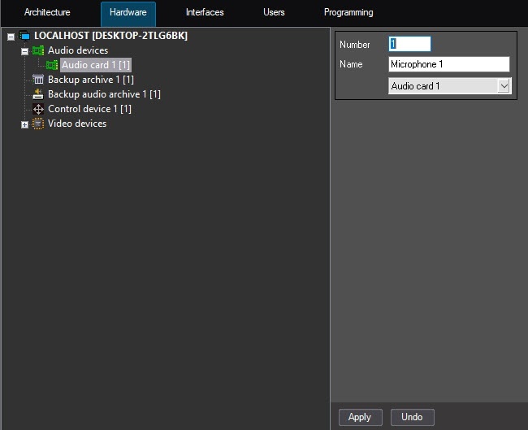Screen dimensions: 528x430
Task: Select the Audio devices tree item
Action: click(78, 50)
